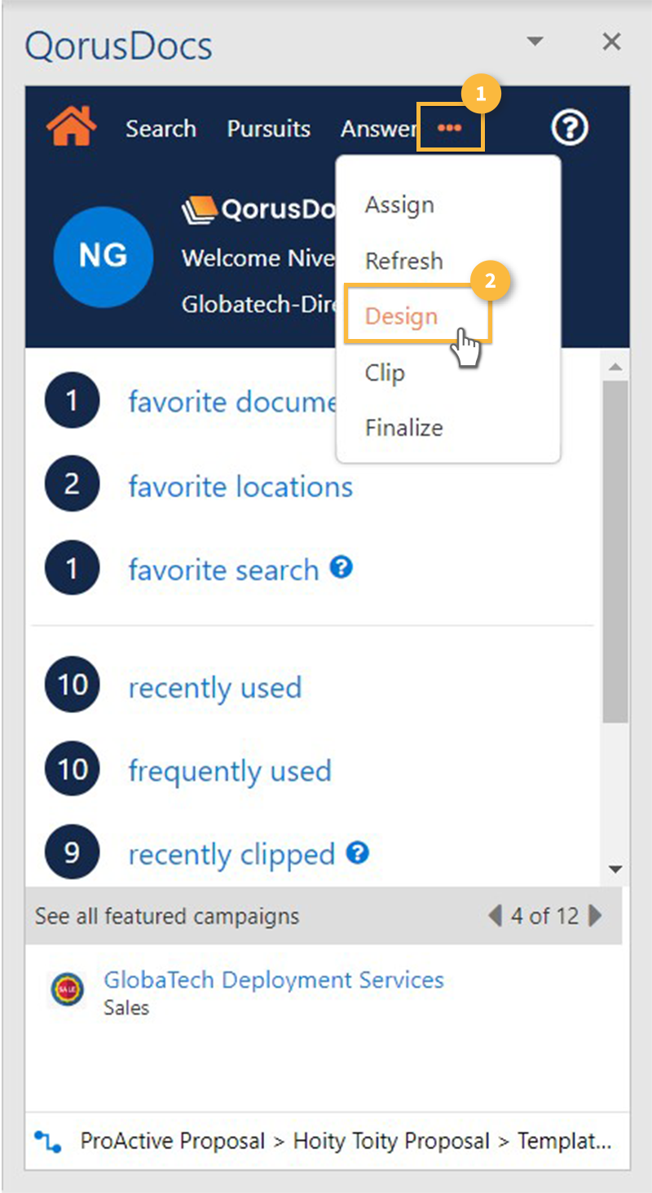Select Design from the dropdown menu
The width and height of the screenshot is (652, 1193).
tap(401, 316)
